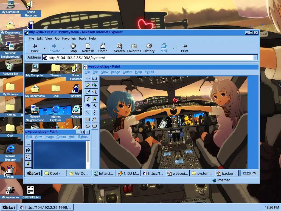
Task: Select the Rounded Rectangle tool in weebpilot Paint
Action: (94, 126)
